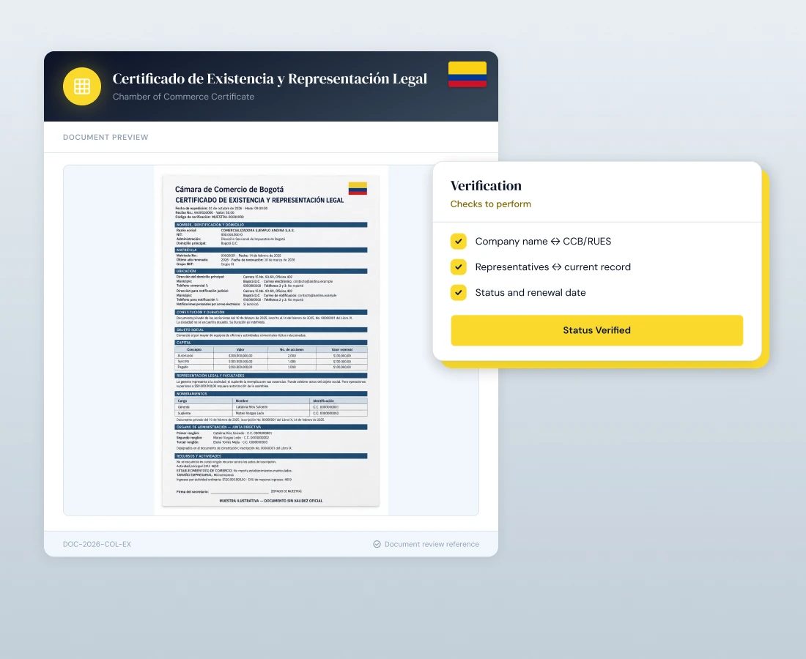Click the Representatives ↔ current record label
The image size is (806, 659).
click(552, 267)
